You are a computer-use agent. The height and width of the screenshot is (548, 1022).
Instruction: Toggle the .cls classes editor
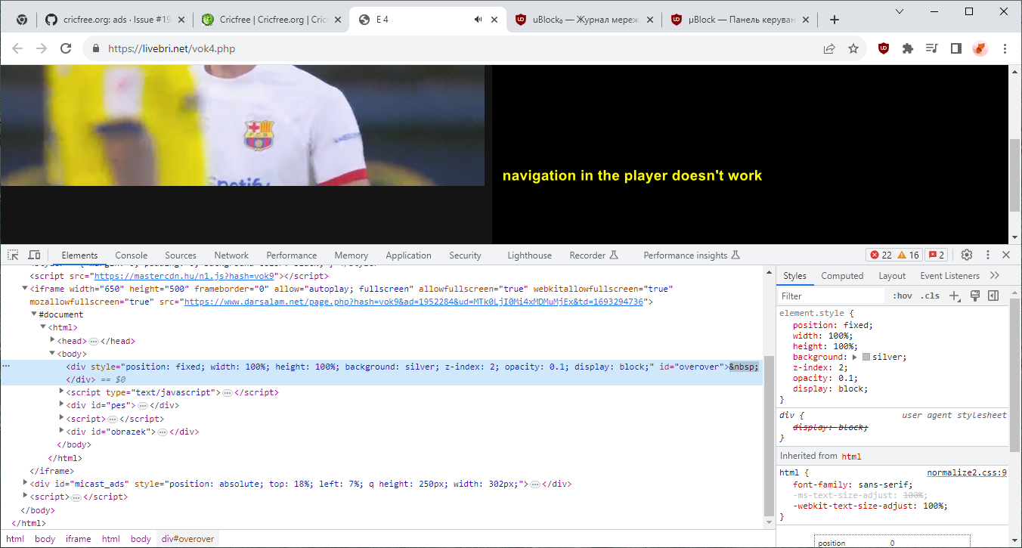931,296
